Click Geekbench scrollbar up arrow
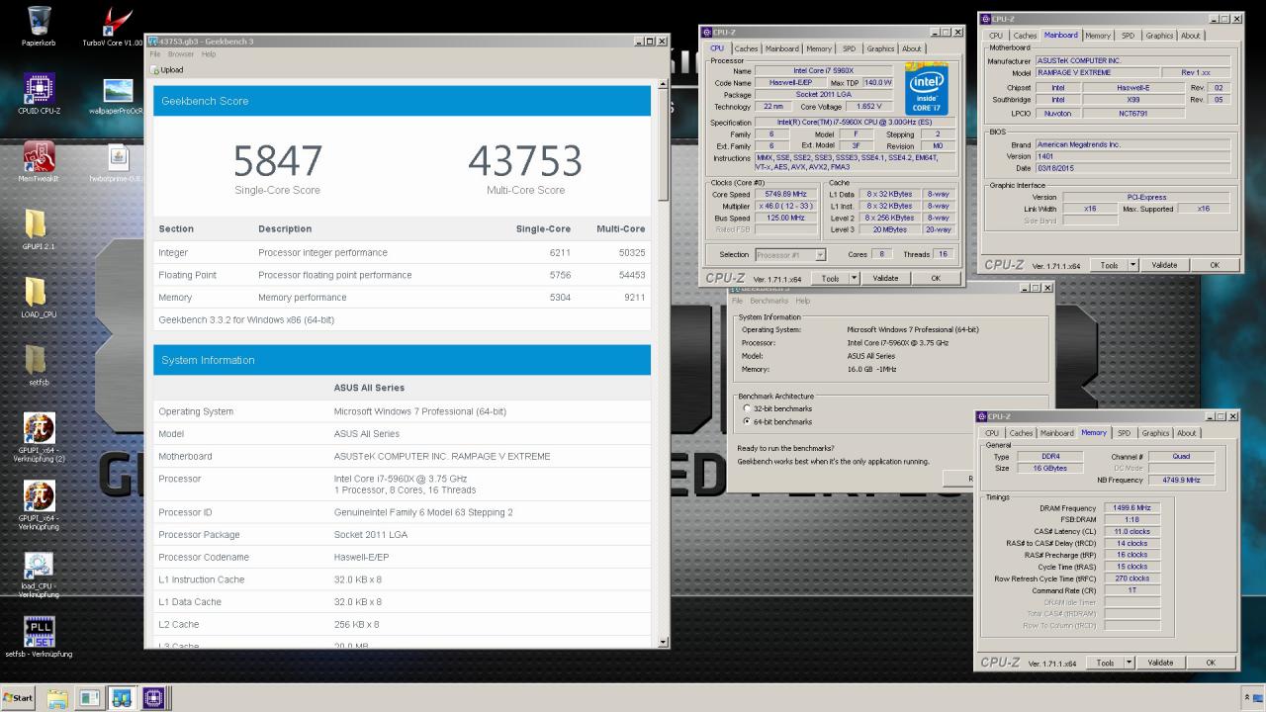 point(664,85)
